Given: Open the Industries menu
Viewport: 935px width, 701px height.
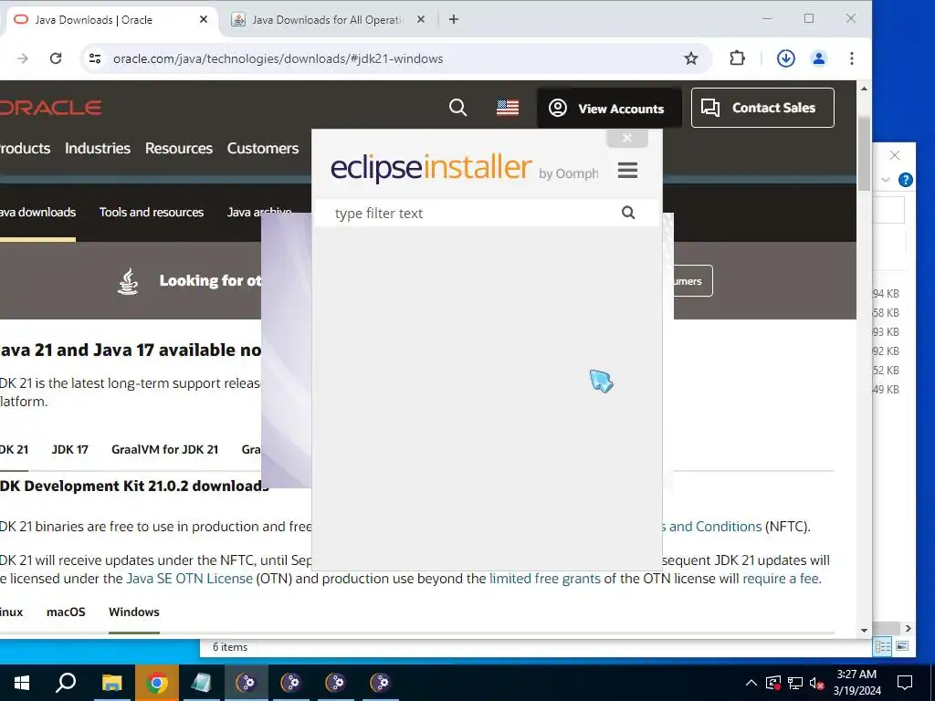Looking at the screenshot, I should pyautogui.click(x=97, y=148).
